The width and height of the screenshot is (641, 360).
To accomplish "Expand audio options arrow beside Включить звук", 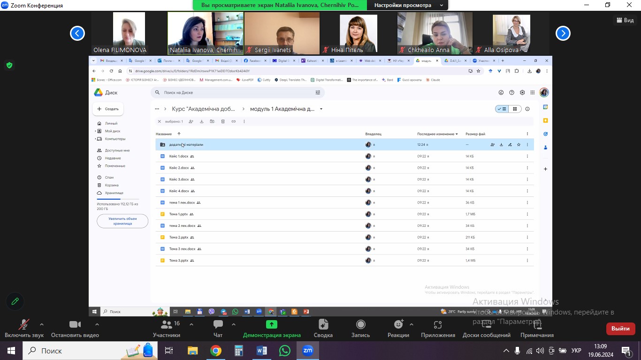I will tap(42, 324).
